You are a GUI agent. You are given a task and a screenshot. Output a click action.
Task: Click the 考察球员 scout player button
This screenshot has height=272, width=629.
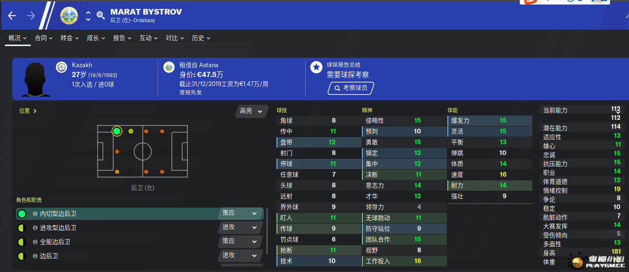point(351,88)
